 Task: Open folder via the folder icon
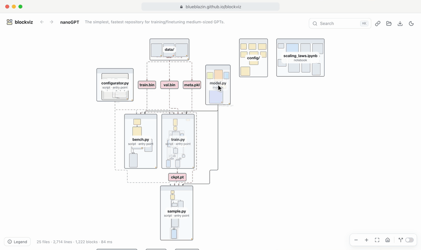[x=389, y=23]
